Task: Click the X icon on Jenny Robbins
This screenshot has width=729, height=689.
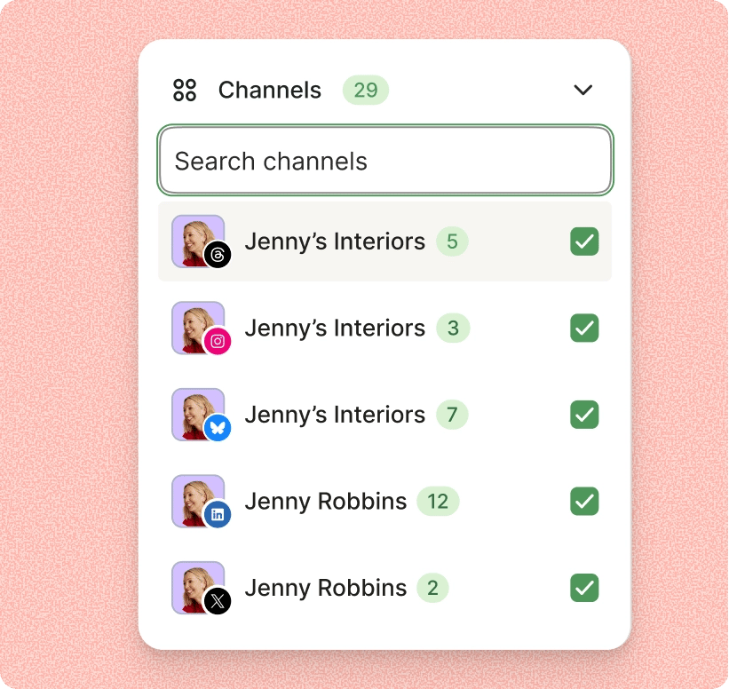Action: [x=216, y=601]
